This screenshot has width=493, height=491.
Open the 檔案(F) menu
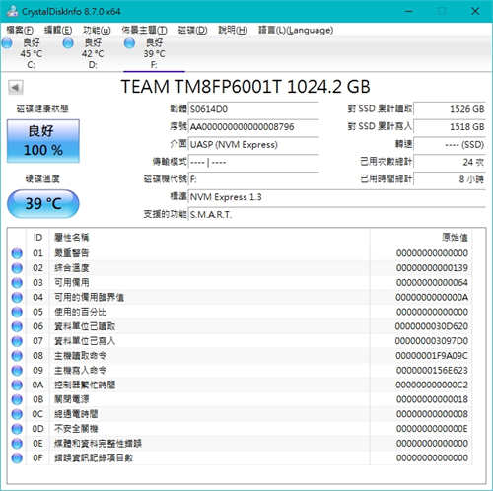point(20,30)
